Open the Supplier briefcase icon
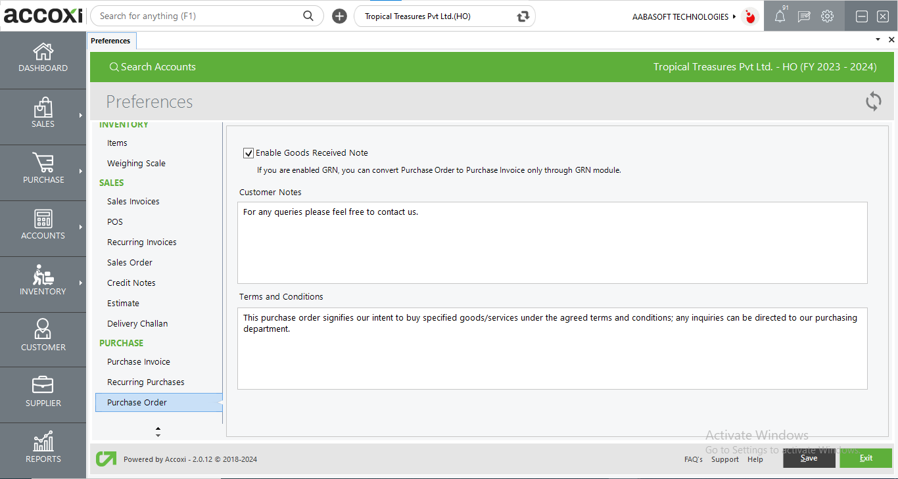The height and width of the screenshot is (479, 898). tap(43, 385)
